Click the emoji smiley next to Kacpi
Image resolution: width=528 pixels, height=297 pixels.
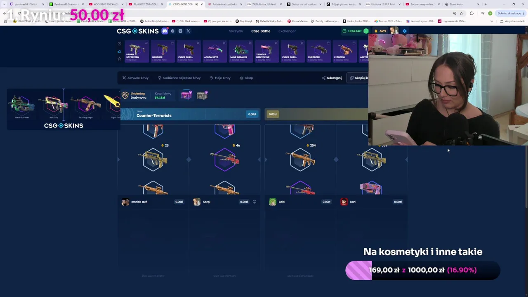[254, 202]
